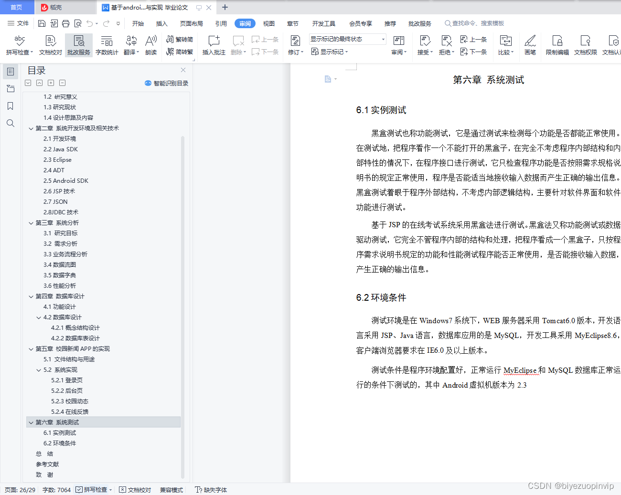Click the print icon in quick toolbar
The height and width of the screenshot is (495, 621).
click(x=65, y=23)
